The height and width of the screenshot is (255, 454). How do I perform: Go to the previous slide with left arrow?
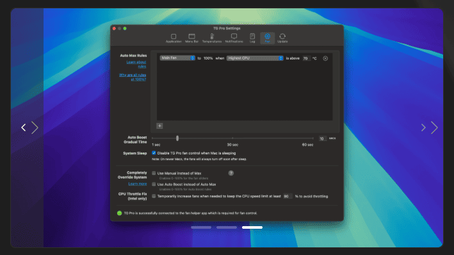24,128
